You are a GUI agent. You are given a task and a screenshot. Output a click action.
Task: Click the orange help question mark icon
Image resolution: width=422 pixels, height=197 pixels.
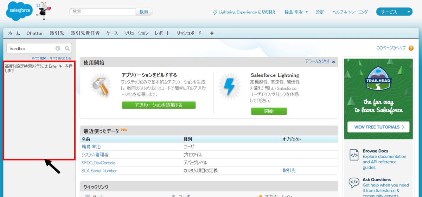[x=411, y=48]
